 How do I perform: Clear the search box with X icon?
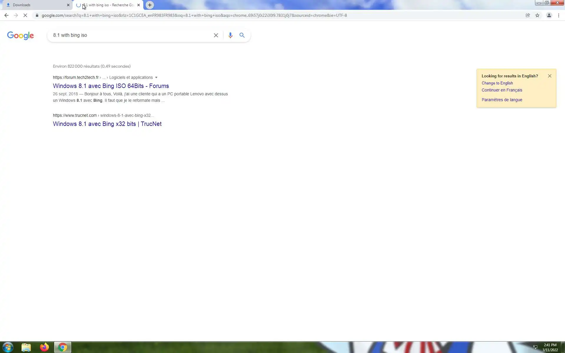point(216,35)
